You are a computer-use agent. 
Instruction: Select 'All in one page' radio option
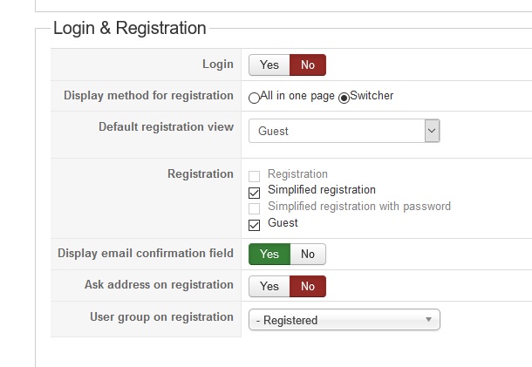point(254,98)
